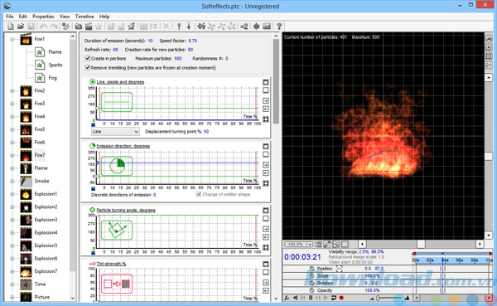
Task: Expand the Fire4 tree node
Action: point(12,116)
